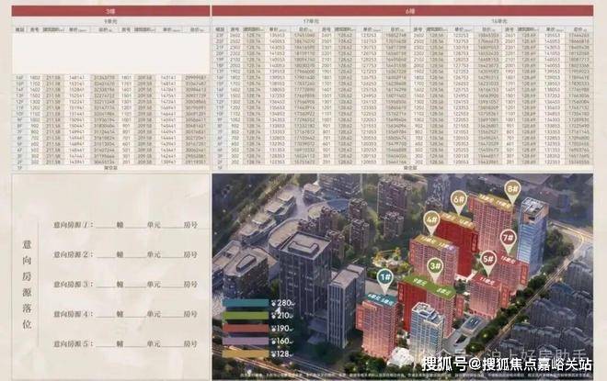Click the yellow 128㎡ legend swatch
This screenshot has width=607, height=381.
246,353
